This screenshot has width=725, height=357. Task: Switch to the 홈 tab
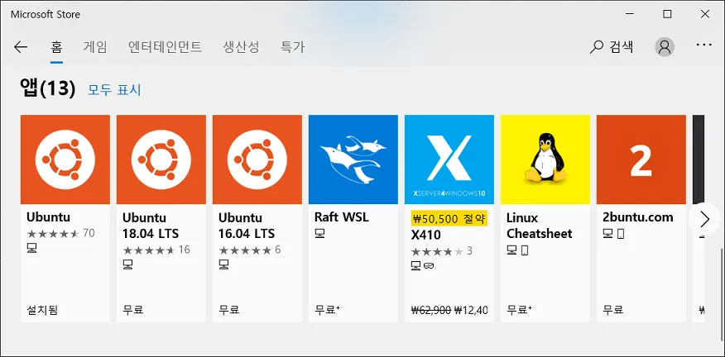[x=56, y=46]
